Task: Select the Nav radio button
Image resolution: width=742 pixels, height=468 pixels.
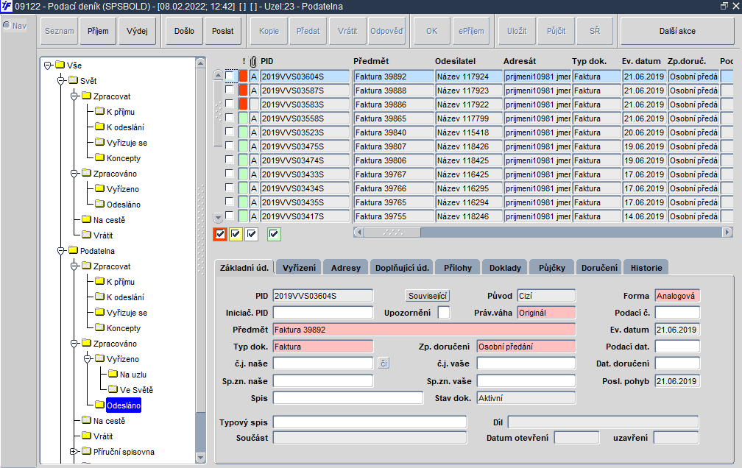Action: [x=7, y=26]
